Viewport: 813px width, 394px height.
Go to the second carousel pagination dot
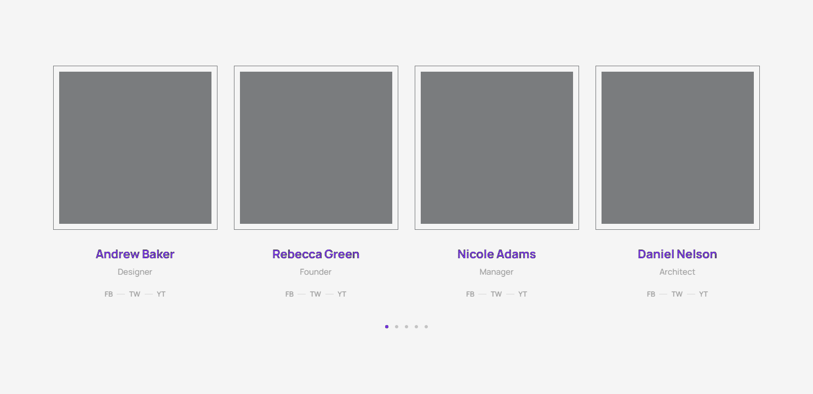point(397,327)
